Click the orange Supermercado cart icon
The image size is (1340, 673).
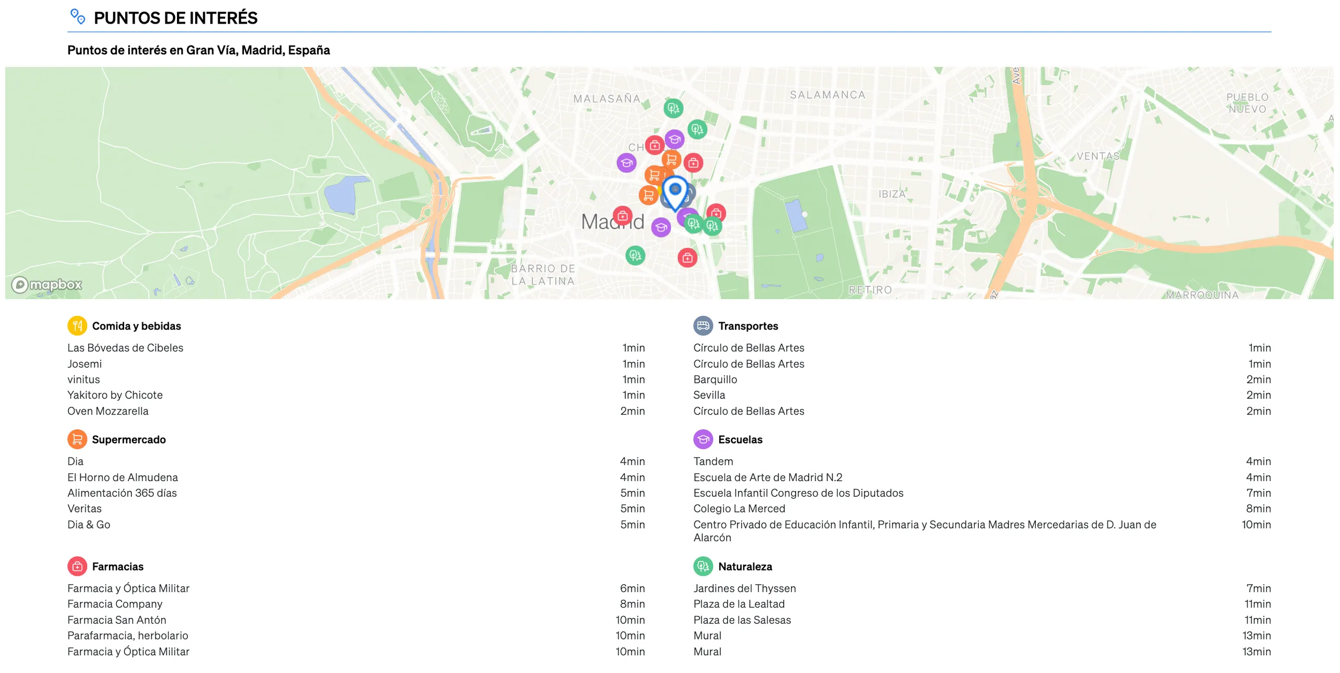point(77,439)
